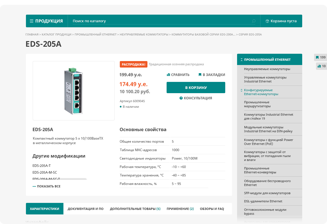Viewport: 327px width, 224px height.
Task: Click the three dots before ПОКАЗАТЬ ВСЕ
Action: click(x=34, y=186)
